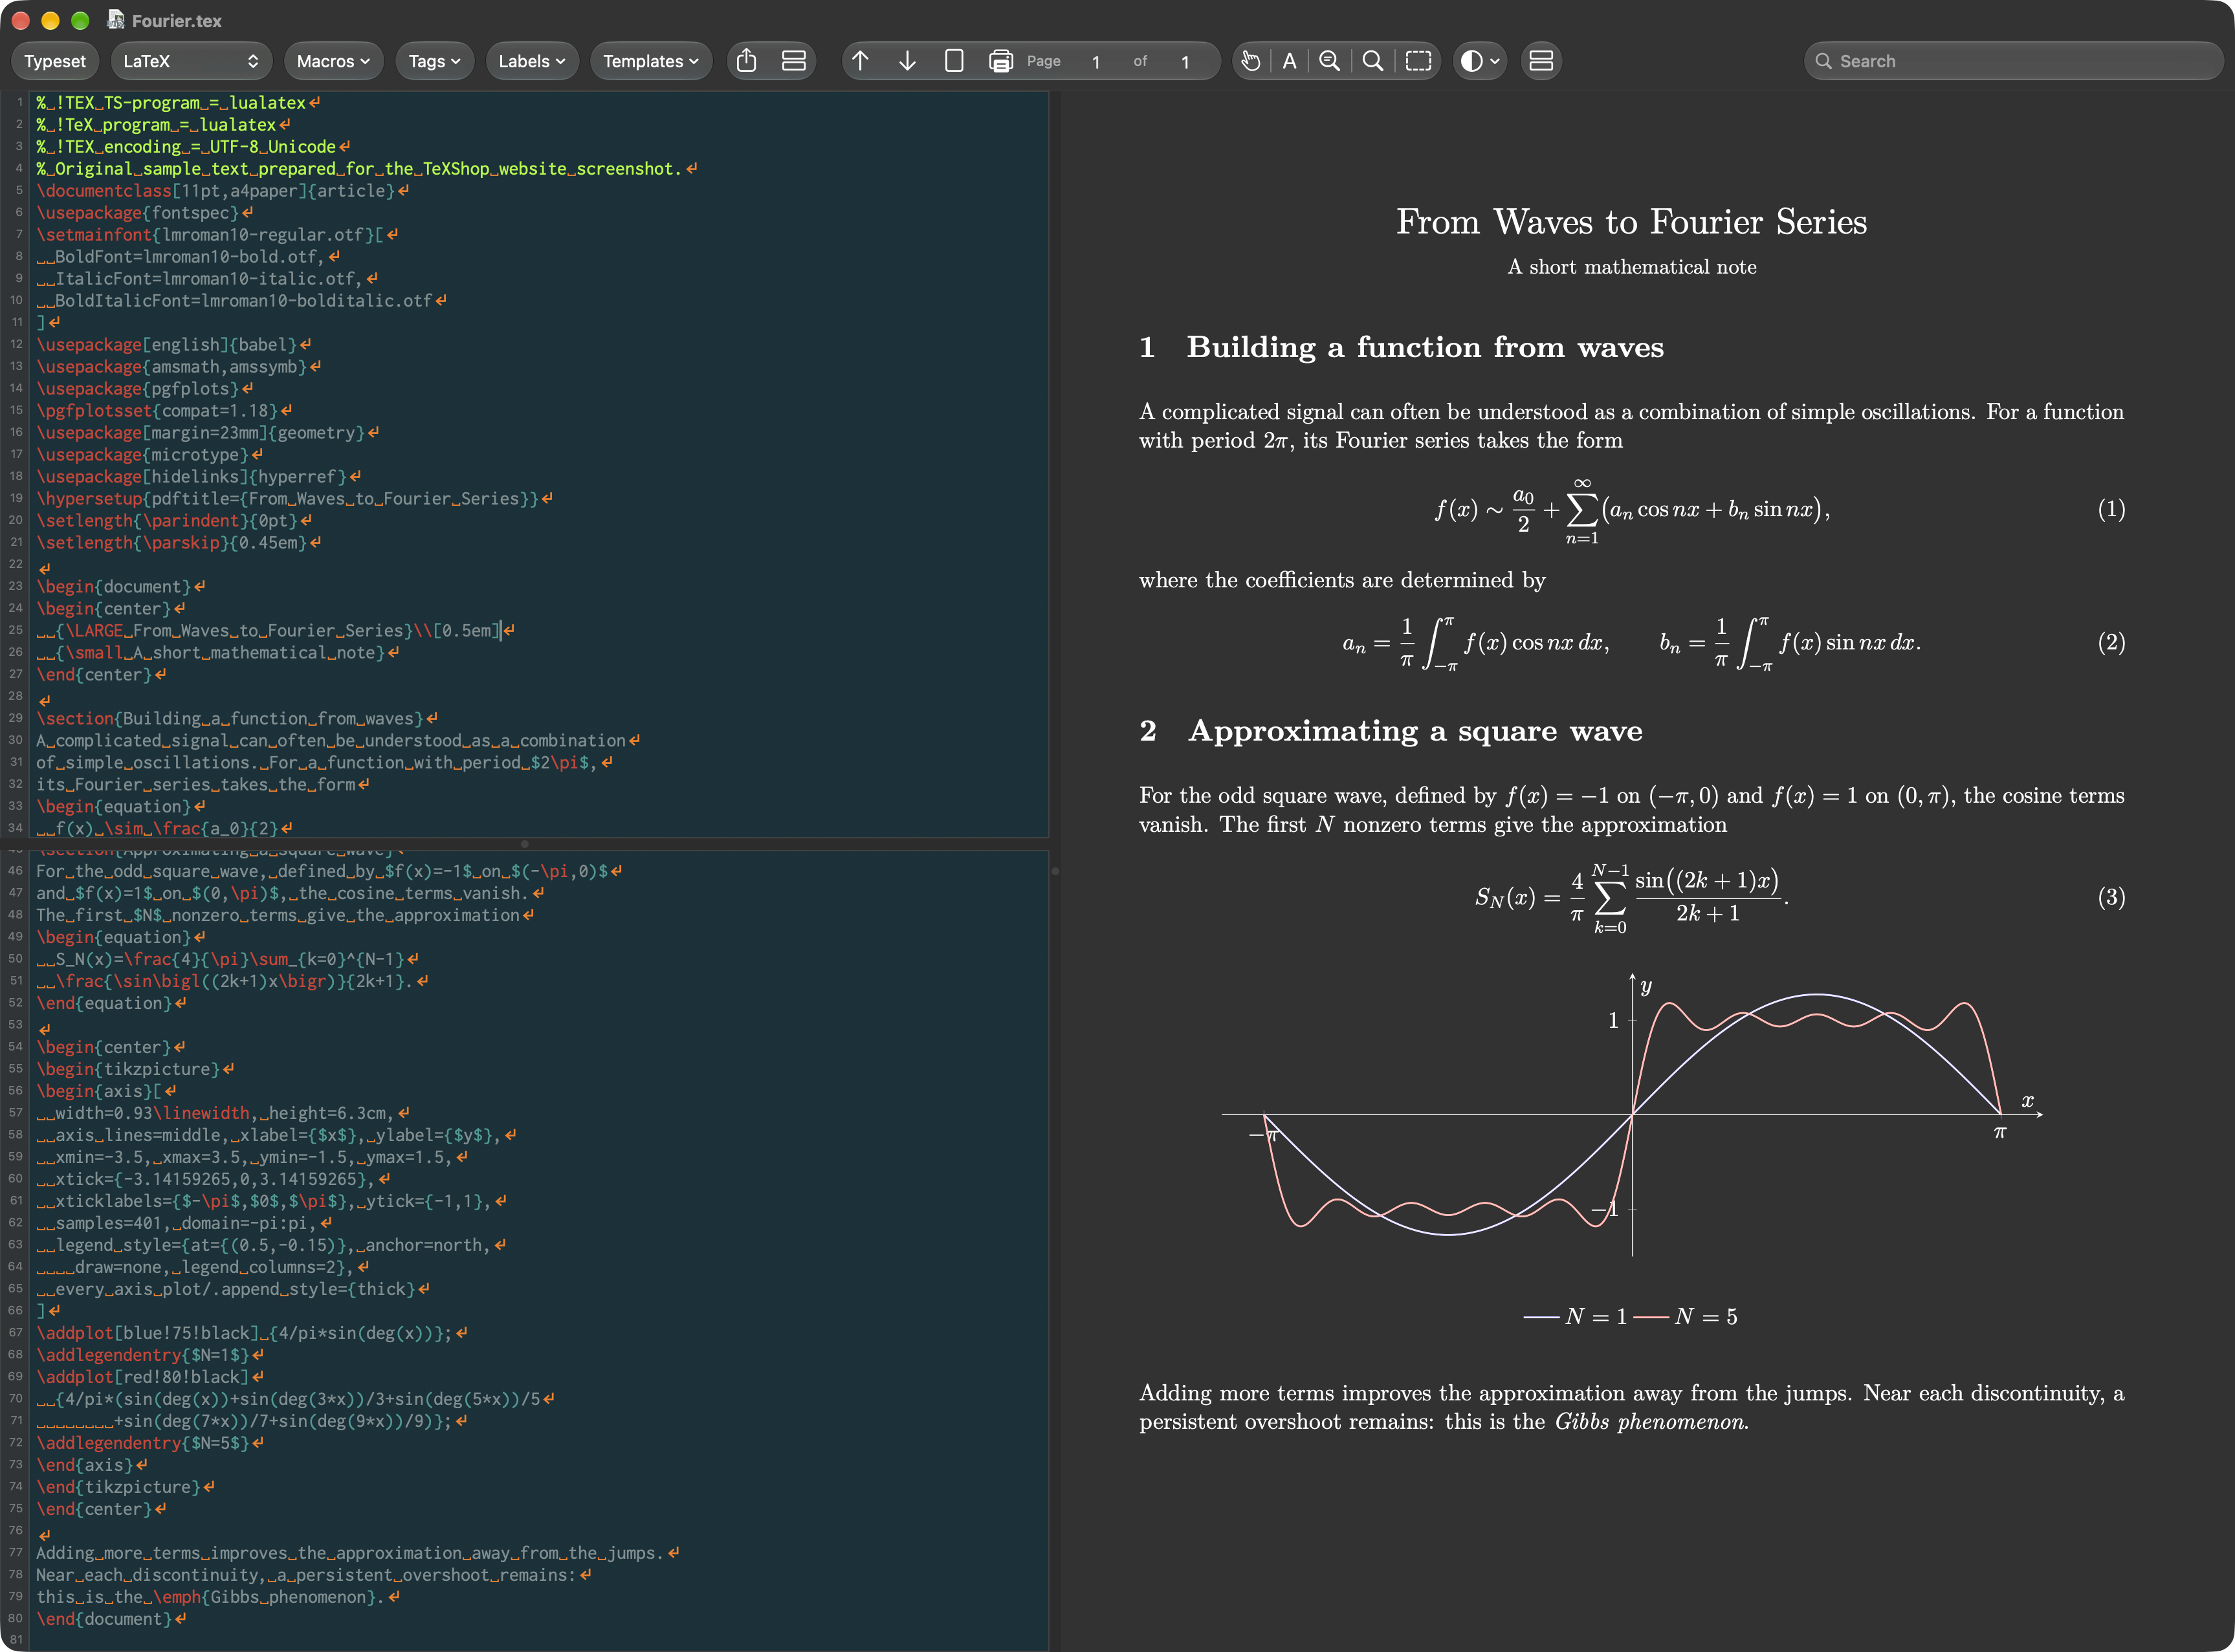Click the \documentclass line in the source
The width and height of the screenshot is (2235, 1652).
coord(215,191)
